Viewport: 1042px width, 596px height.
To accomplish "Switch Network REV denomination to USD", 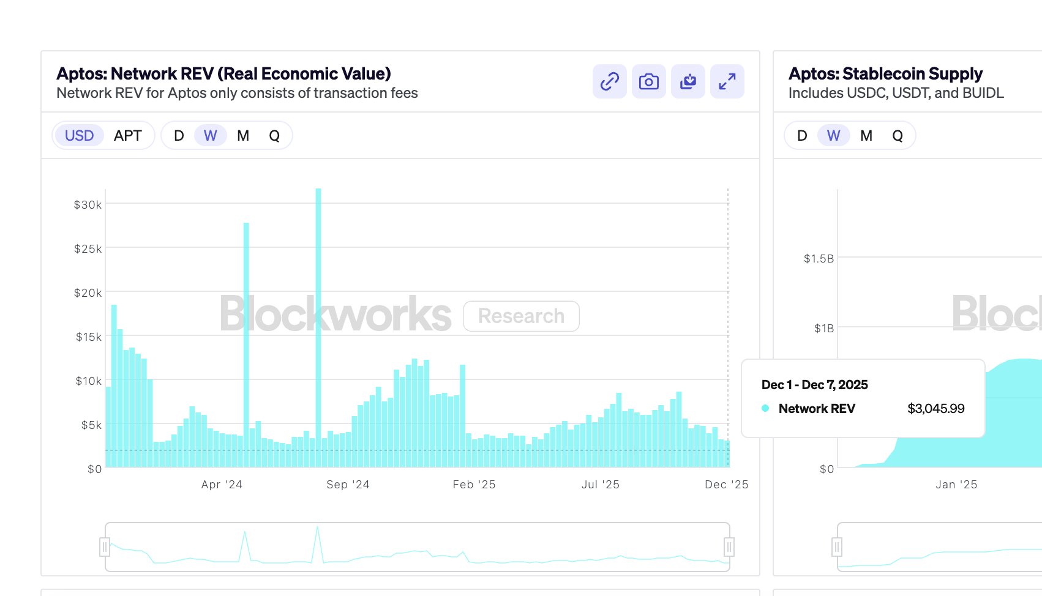I will pyautogui.click(x=80, y=136).
